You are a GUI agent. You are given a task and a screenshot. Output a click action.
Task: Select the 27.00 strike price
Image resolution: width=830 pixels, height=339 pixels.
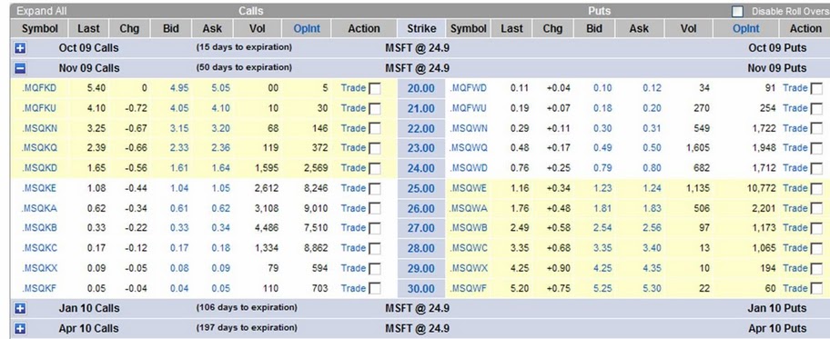pos(421,228)
